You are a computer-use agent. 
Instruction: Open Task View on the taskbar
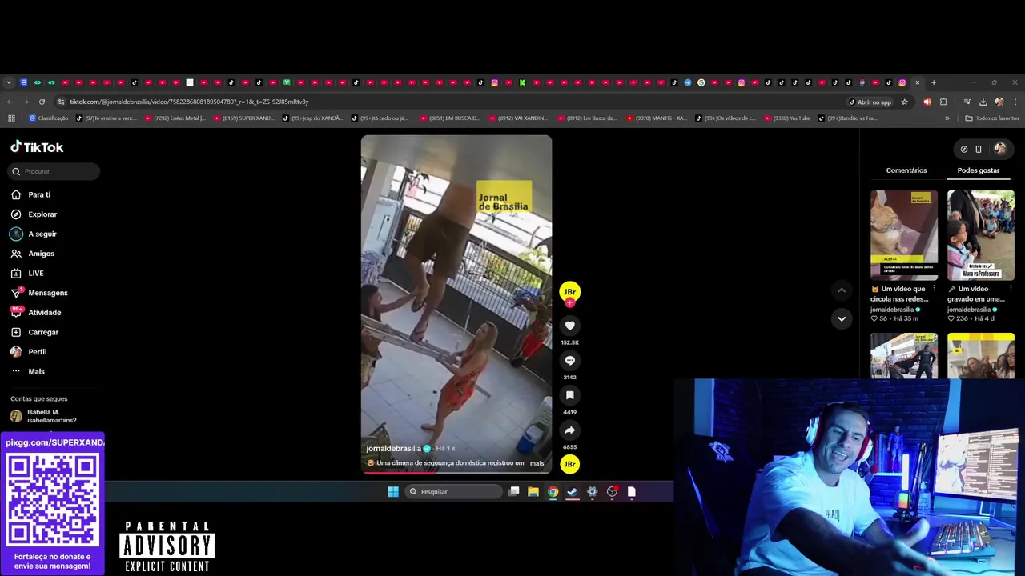pyautogui.click(x=514, y=492)
